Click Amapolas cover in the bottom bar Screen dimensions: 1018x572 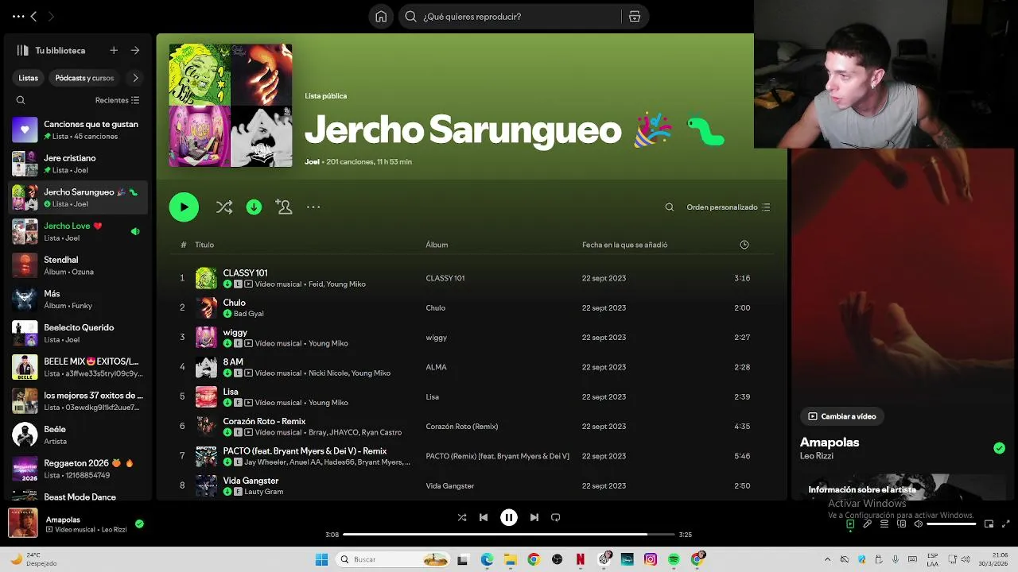pyautogui.click(x=23, y=523)
